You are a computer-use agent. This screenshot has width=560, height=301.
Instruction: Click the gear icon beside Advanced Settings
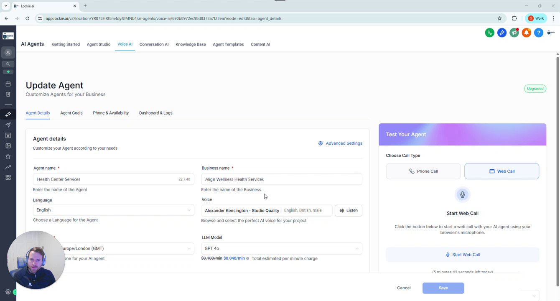click(321, 143)
